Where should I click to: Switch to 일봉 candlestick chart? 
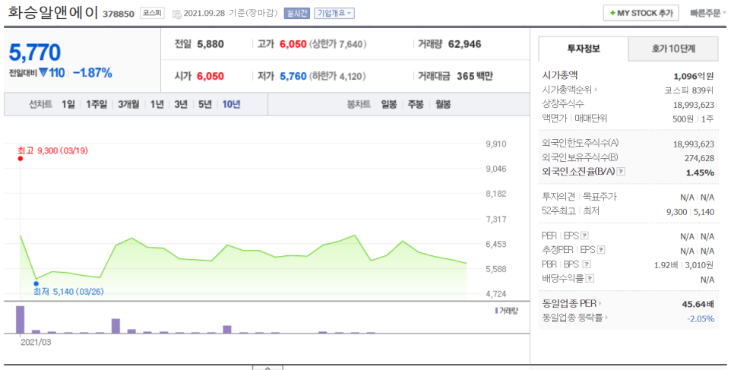click(x=388, y=104)
